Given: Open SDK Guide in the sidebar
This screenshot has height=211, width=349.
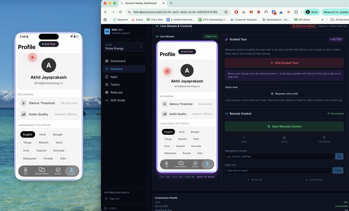Looking at the screenshot, I should (x=124, y=100).
